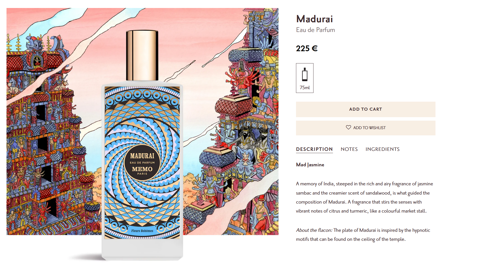Click the MEMO Paris logo on bottle label
Viewport: 491px width, 265px height.
tap(142, 170)
